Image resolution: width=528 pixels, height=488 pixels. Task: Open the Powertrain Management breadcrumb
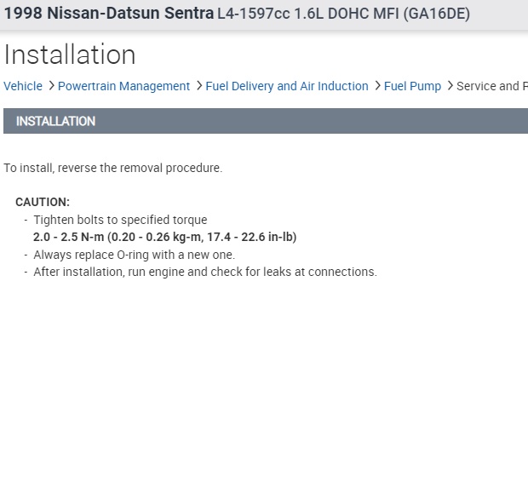pos(123,86)
